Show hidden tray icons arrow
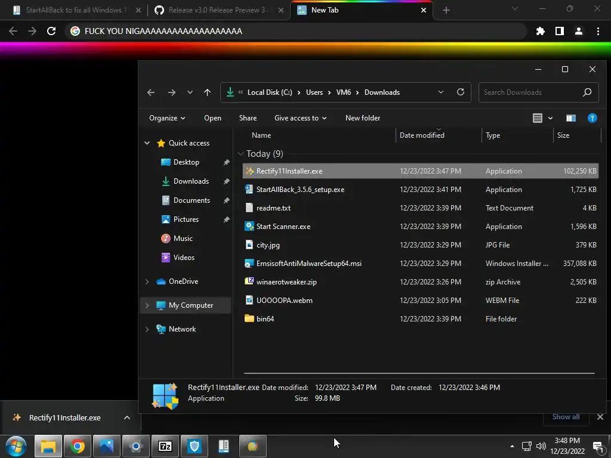The width and height of the screenshot is (611, 458). (x=512, y=446)
